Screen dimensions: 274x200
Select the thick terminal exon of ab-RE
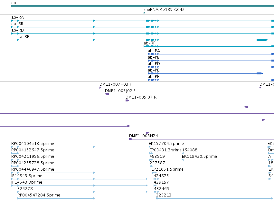tap(262, 40)
